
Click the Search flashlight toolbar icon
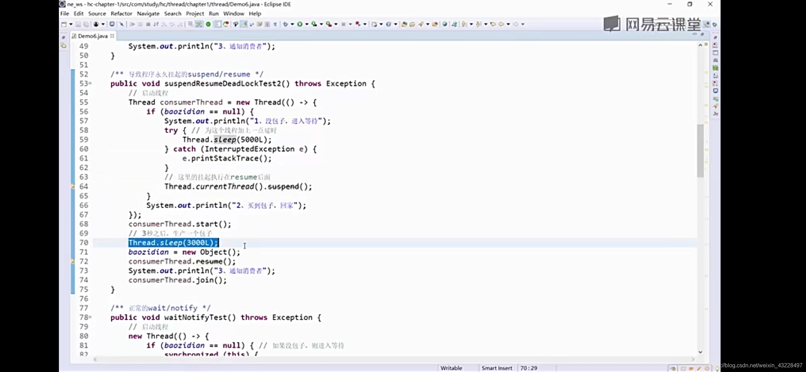click(x=421, y=24)
